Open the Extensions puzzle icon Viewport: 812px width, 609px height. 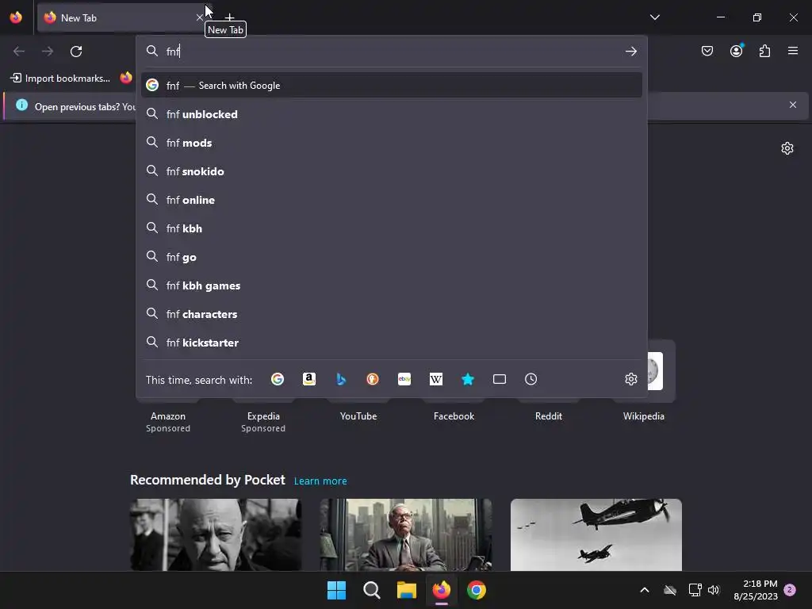764,51
